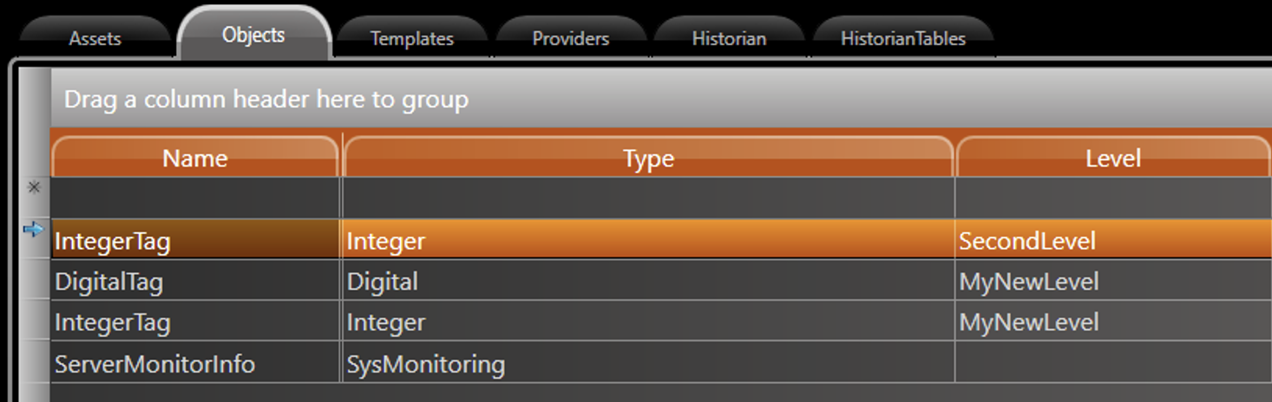Screen dimensions: 1272x402
Task: Click the Type filter input cell
Action: click(648, 198)
